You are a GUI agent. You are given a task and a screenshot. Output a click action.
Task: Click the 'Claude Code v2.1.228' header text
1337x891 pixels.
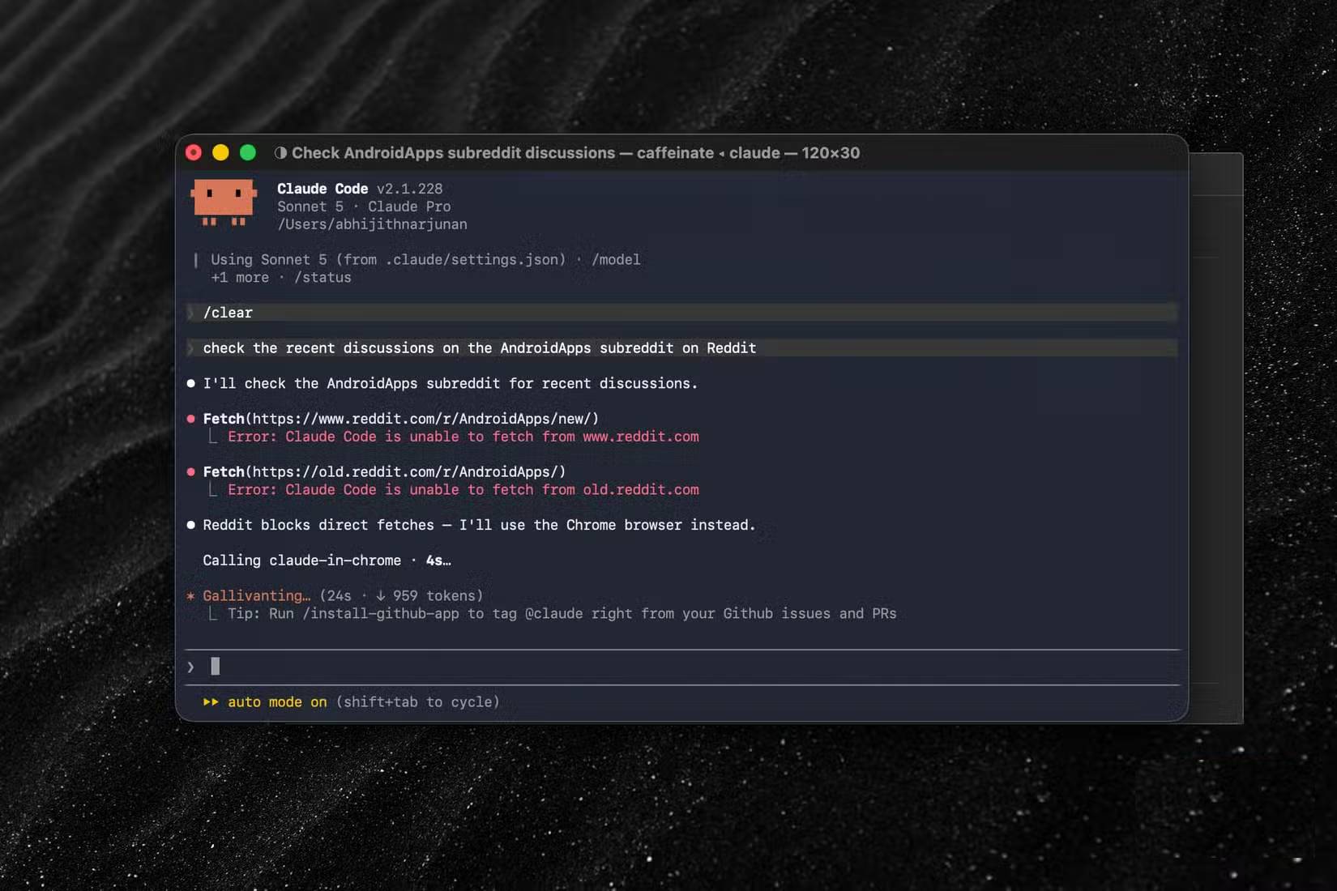360,189
